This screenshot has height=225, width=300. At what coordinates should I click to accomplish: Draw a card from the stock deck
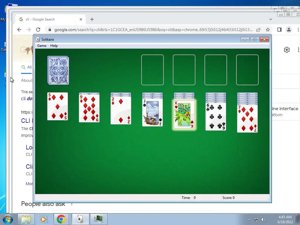58,70
